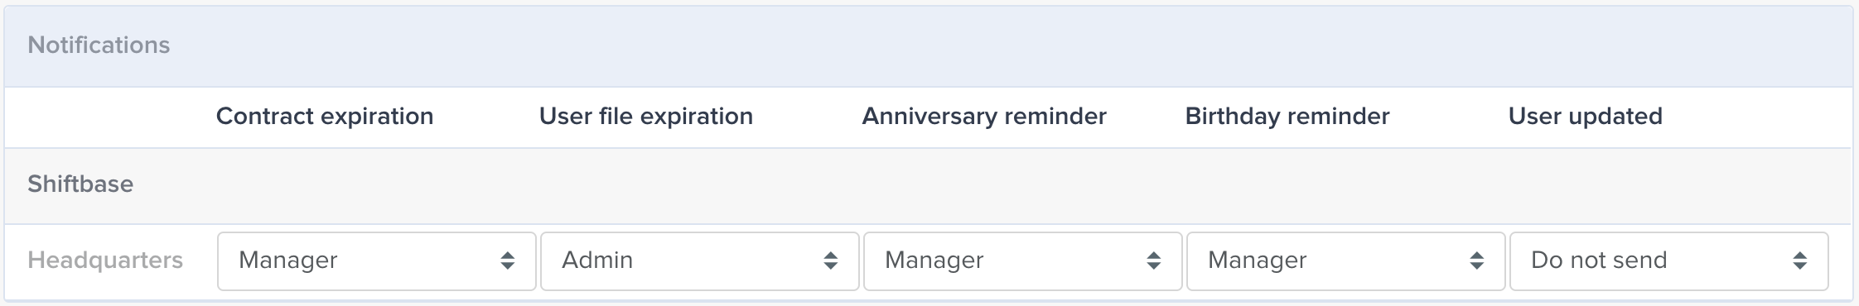Click the Headquarters row label

click(105, 261)
